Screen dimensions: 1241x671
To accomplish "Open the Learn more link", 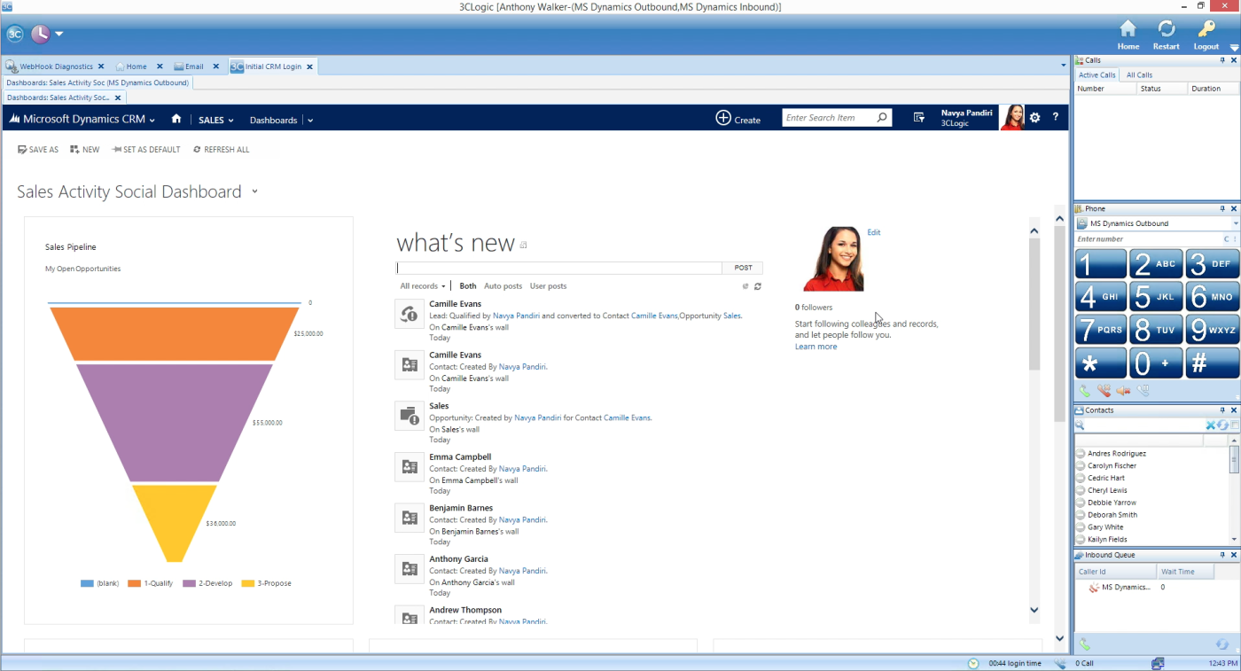I will 816,347.
